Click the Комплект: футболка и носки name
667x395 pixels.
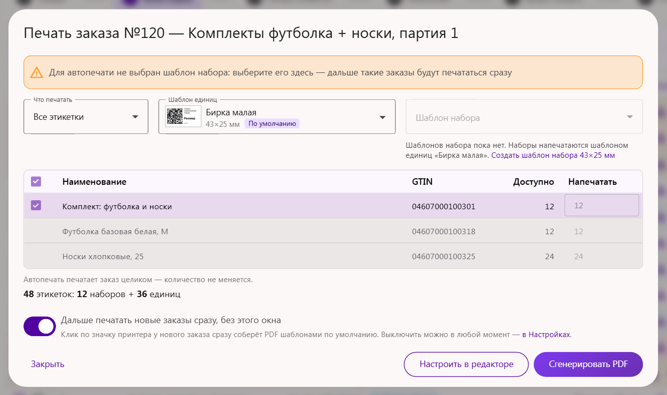pyautogui.click(x=117, y=206)
